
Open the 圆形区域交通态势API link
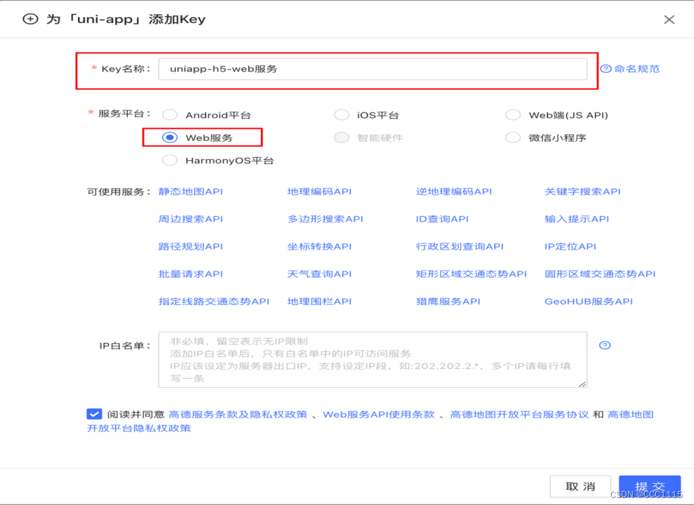(600, 274)
